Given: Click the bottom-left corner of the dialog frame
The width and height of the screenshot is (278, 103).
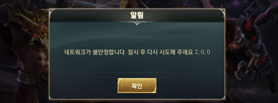Looking at the screenshot, I should click(x=51, y=97).
